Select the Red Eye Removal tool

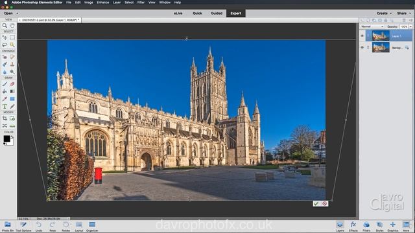pyautogui.click(x=5, y=57)
